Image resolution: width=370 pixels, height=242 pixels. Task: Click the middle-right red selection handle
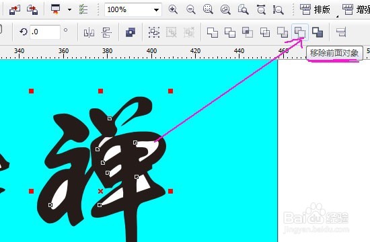tap(170, 191)
